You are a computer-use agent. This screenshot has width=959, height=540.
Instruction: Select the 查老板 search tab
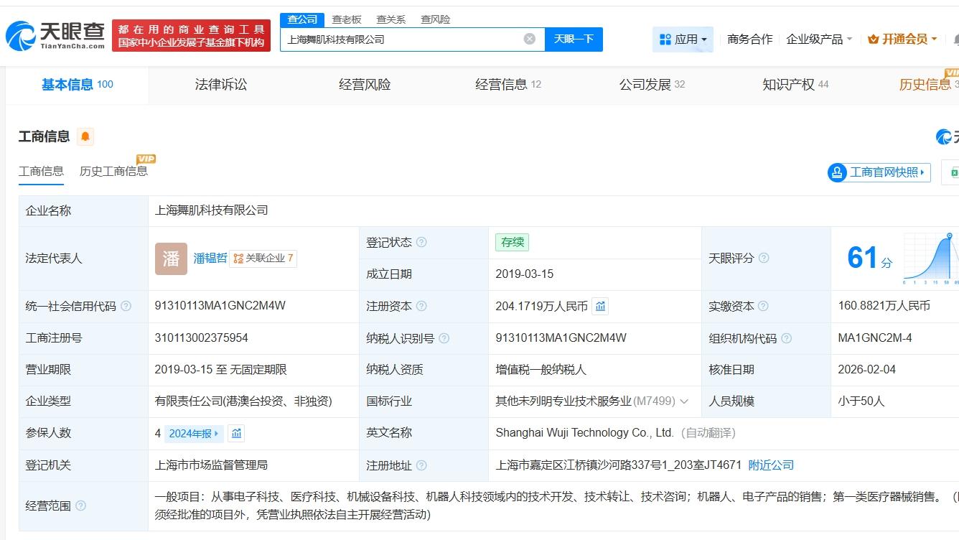(x=347, y=19)
